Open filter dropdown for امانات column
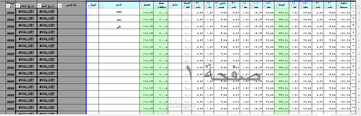 pos(170,6)
